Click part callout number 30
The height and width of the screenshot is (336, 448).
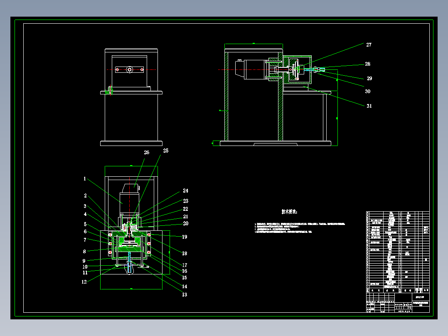click(x=368, y=91)
